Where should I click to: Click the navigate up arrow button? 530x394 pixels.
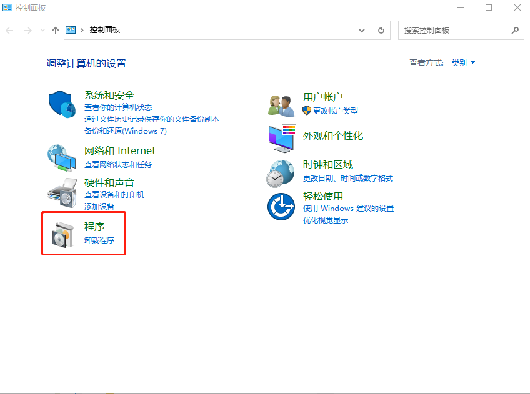pos(55,29)
